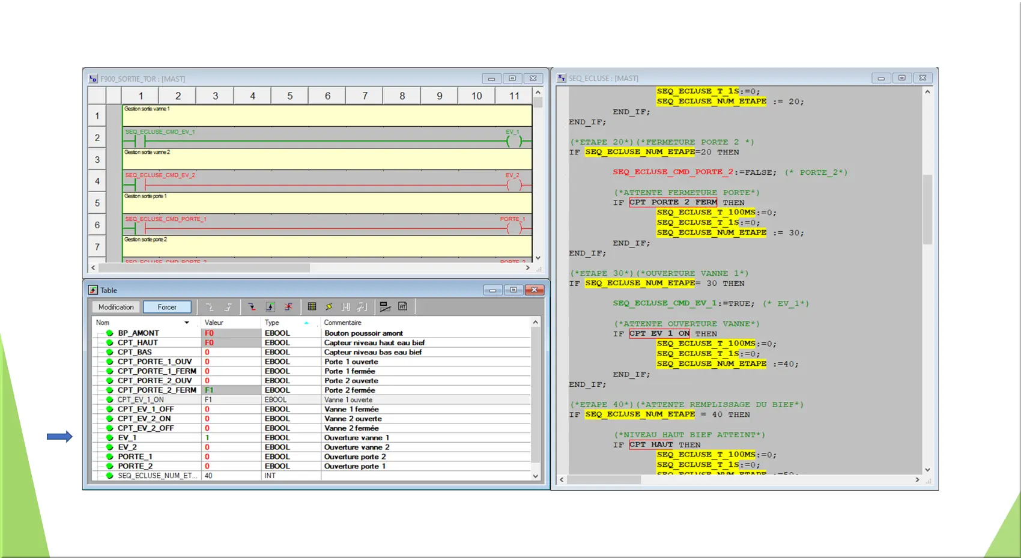Select the SEQ_ECLUSE_CMD_EV_2 contact in ladder
The height and width of the screenshot is (558, 1021).
click(140, 185)
